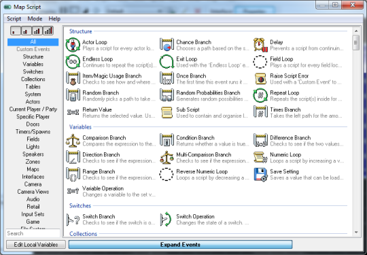This screenshot has width=367, height=255.
Task: Pick the Reverse Numeric Loop icon
Action: click(x=167, y=174)
